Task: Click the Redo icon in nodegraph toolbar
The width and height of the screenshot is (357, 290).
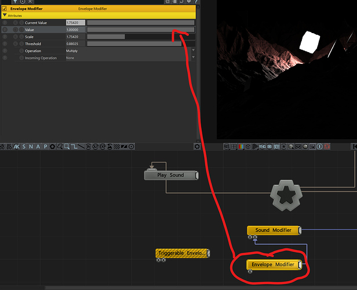Action: pos(9,147)
